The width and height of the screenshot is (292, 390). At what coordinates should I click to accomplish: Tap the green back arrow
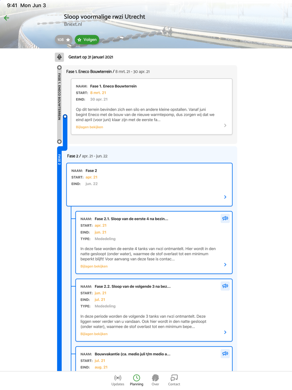pyautogui.click(x=7, y=18)
